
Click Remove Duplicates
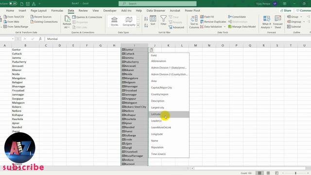point(213,21)
